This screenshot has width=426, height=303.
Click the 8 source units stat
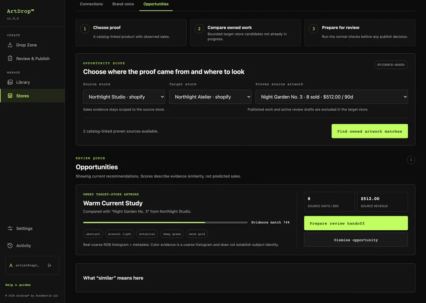(x=329, y=202)
